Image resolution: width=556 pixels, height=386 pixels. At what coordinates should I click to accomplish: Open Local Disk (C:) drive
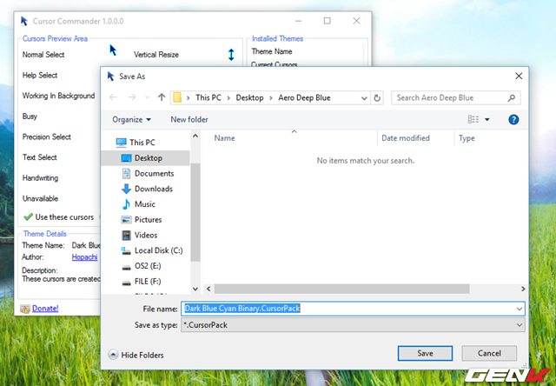coord(158,250)
